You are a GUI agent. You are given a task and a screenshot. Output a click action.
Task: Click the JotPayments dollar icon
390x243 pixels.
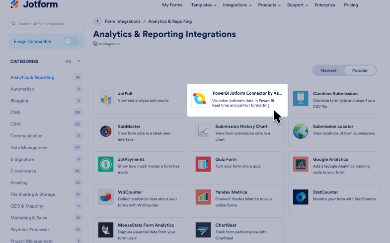(106, 164)
